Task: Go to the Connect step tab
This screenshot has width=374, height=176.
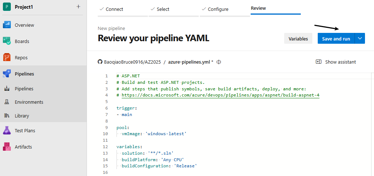Action: pos(111,9)
